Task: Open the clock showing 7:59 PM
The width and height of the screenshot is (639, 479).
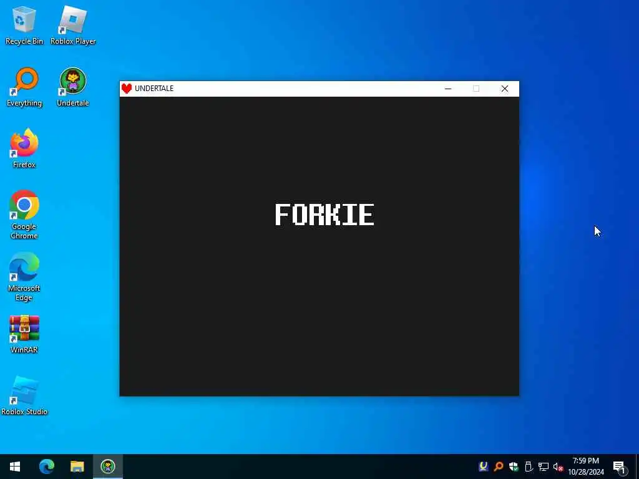Action: pyautogui.click(x=585, y=467)
